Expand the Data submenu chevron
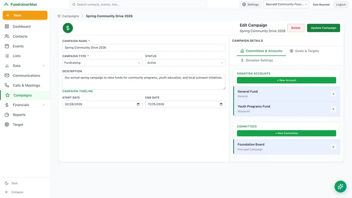This screenshot has height=198, width=352. tap(44, 66)
